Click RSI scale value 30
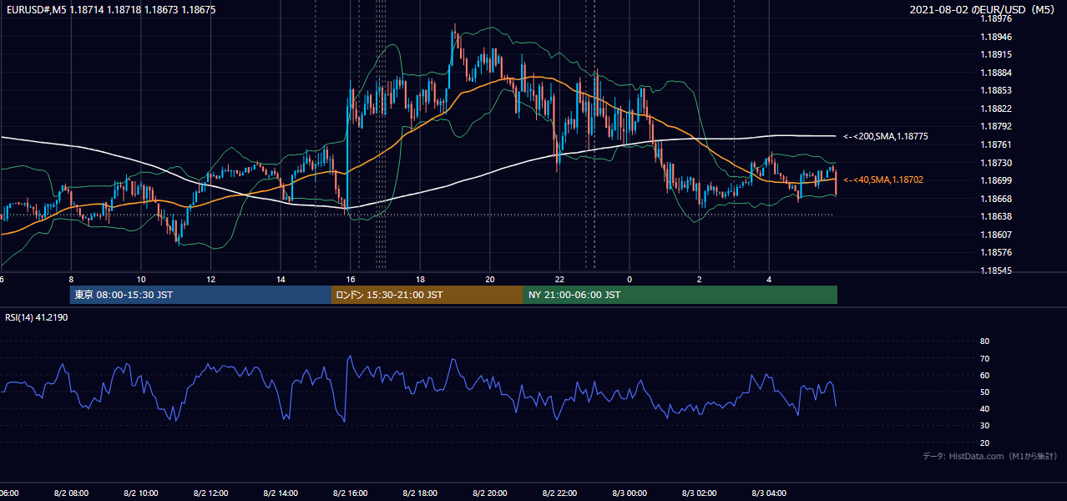Viewport: 1067px width, 501px height. coord(984,426)
